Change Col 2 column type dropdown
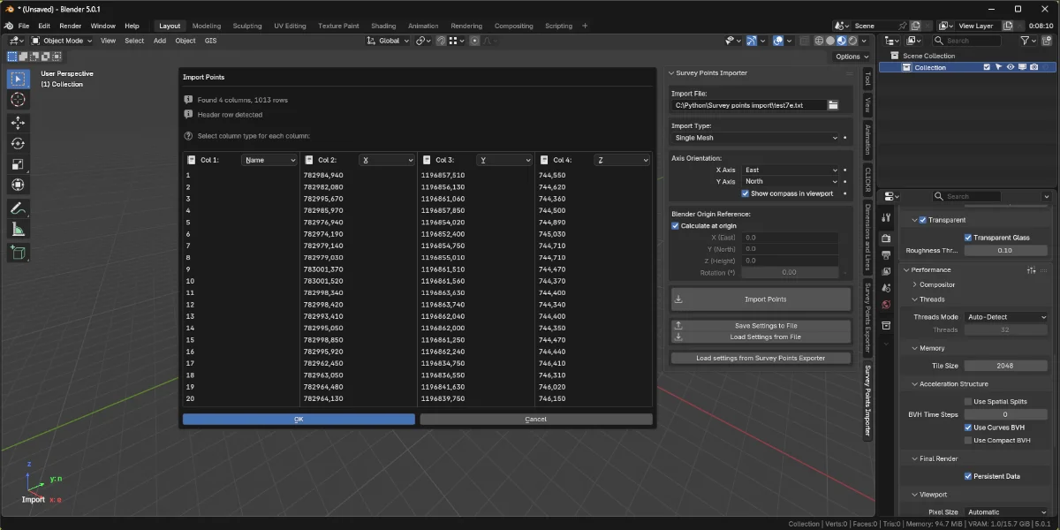 pos(387,160)
